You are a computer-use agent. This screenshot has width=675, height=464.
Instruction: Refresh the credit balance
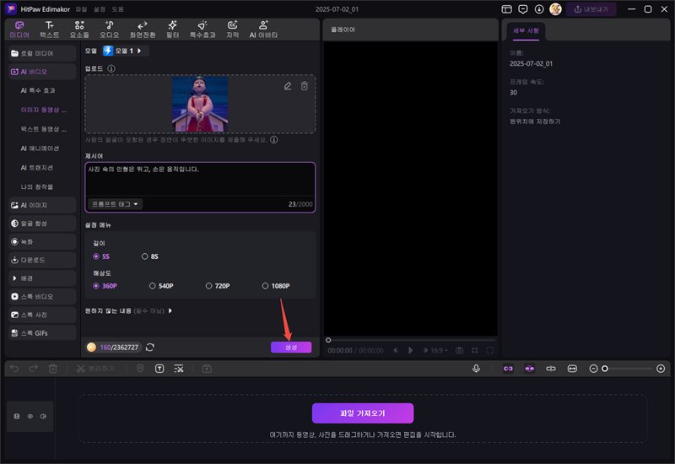point(150,347)
